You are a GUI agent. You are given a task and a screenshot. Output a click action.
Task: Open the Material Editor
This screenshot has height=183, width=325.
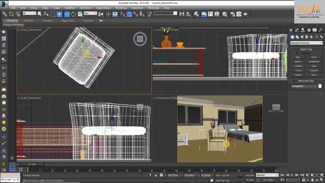(224, 14)
